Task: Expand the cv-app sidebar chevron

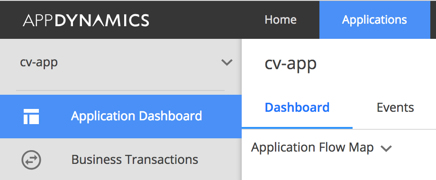Action: click(227, 63)
